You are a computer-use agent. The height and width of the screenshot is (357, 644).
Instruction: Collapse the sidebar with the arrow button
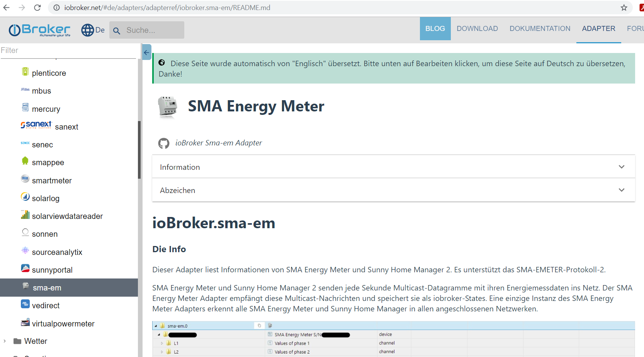tap(146, 52)
